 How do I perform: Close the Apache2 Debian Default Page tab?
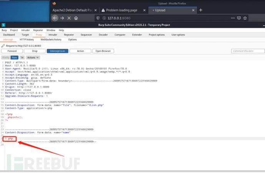(x=96, y=10)
